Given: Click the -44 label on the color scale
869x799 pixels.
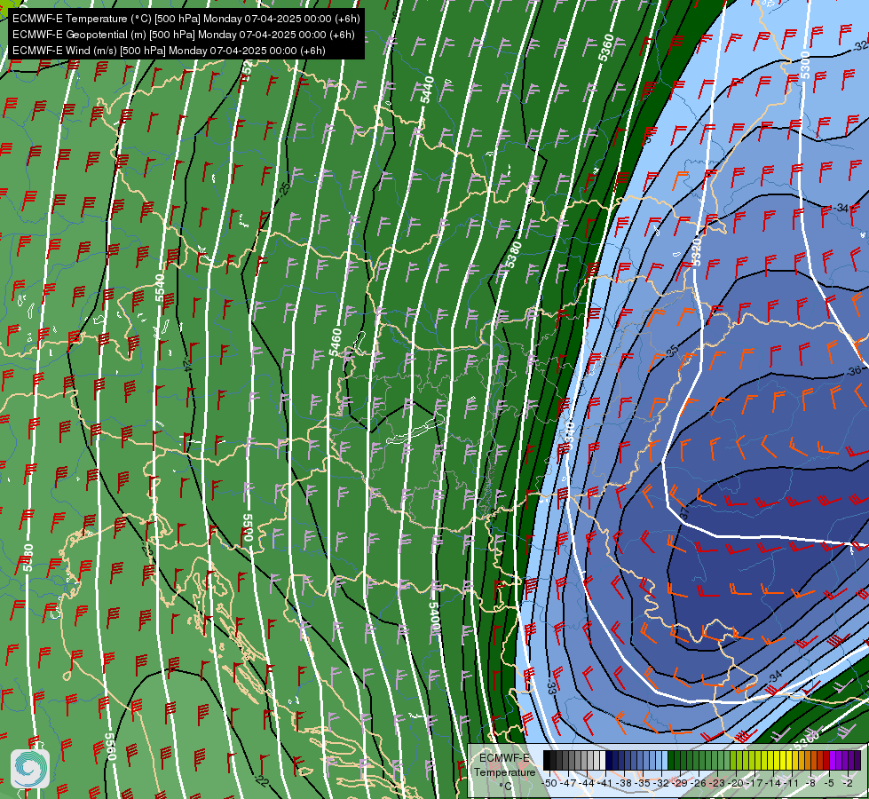Looking at the screenshot, I should click(587, 783).
